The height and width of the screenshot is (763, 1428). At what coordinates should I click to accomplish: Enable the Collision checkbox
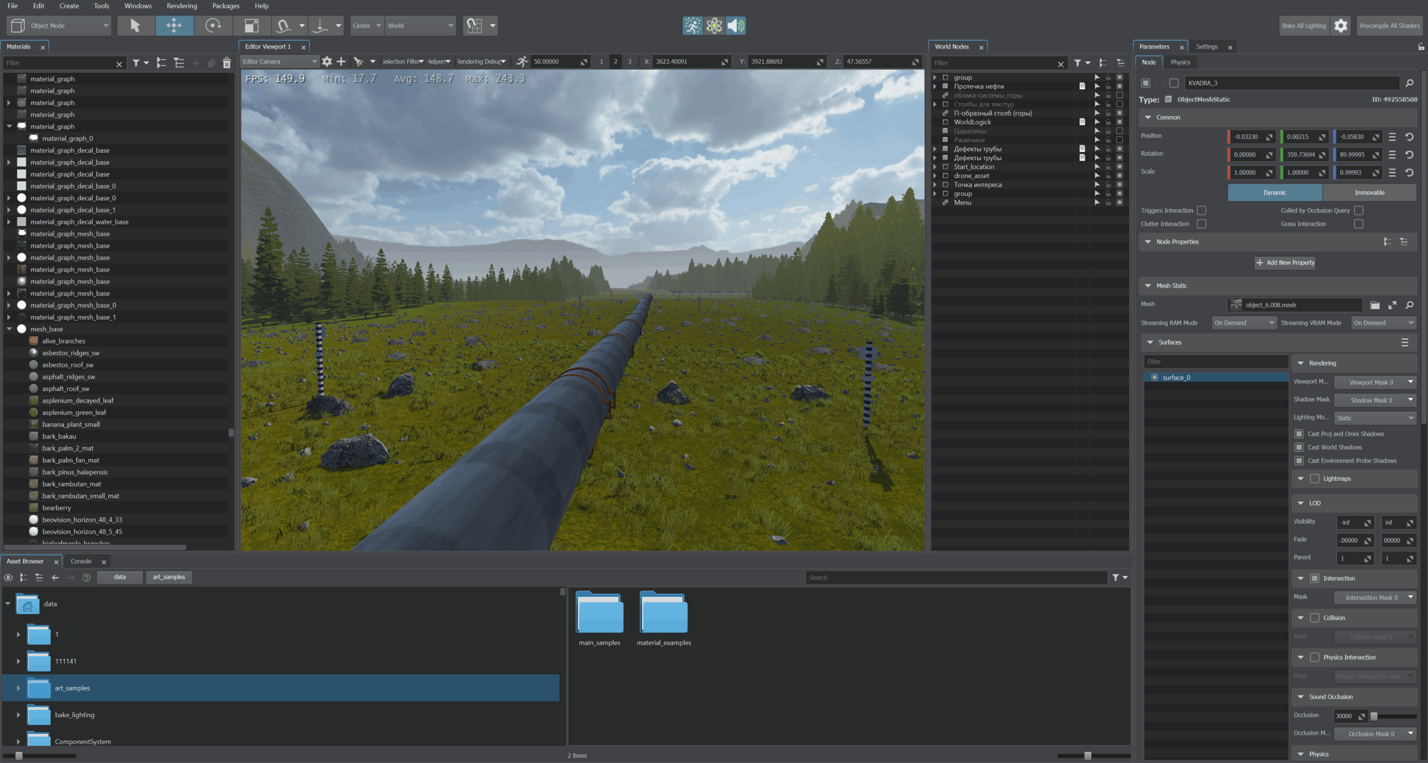[1315, 618]
